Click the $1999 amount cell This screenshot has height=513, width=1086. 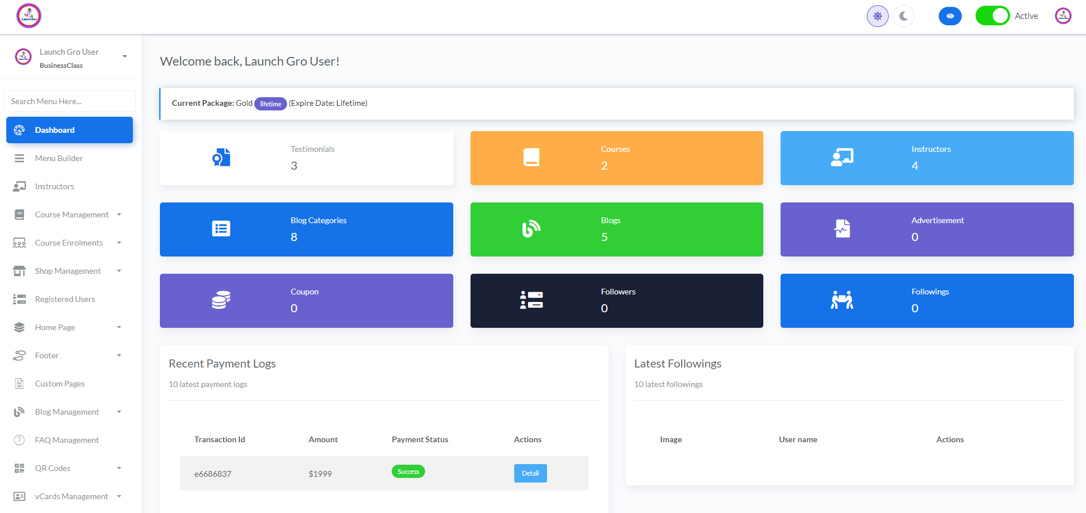(x=320, y=474)
